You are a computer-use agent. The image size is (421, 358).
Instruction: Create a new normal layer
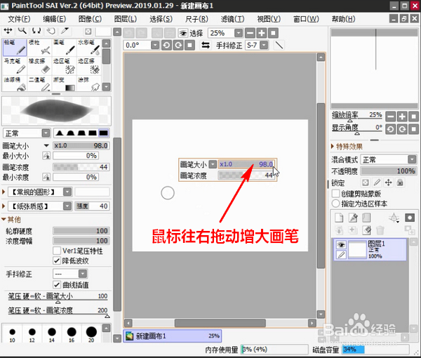(339, 218)
